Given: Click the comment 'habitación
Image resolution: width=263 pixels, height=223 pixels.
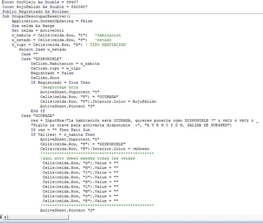Looking at the screenshot, I should pos(108,35).
